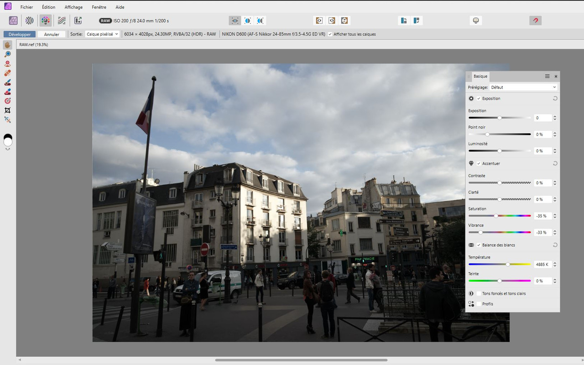The height and width of the screenshot is (365, 584).
Task: Open the Édition menu
Action: click(48, 7)
